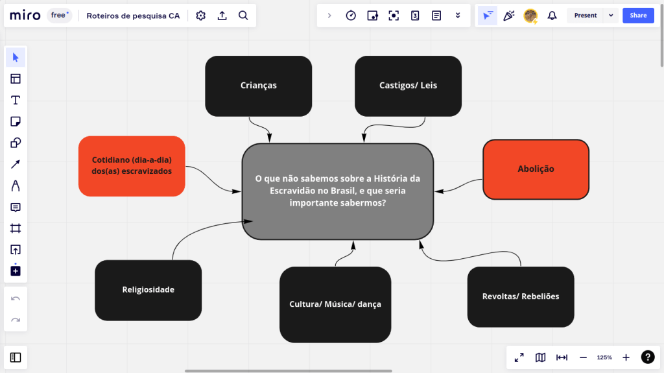Click the Present button
Viewport: 664px width, 373px height.
(x=586, y=16)
